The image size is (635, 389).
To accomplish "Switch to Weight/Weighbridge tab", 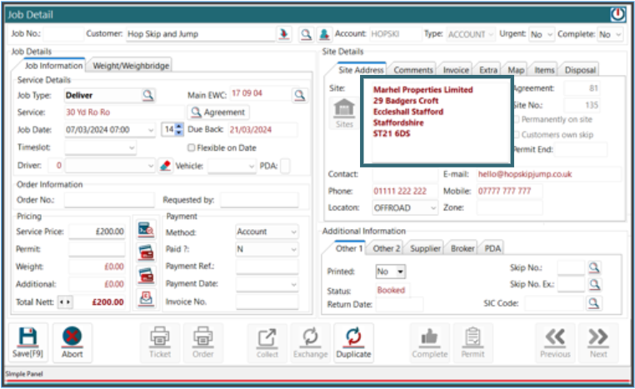I will [x=131, y=66].
